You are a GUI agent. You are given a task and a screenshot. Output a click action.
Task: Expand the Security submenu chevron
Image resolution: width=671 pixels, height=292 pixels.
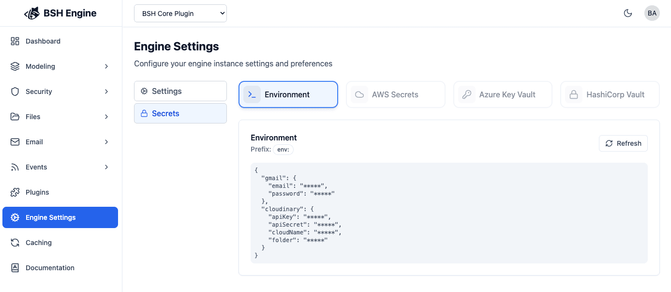tap(106, 92)
